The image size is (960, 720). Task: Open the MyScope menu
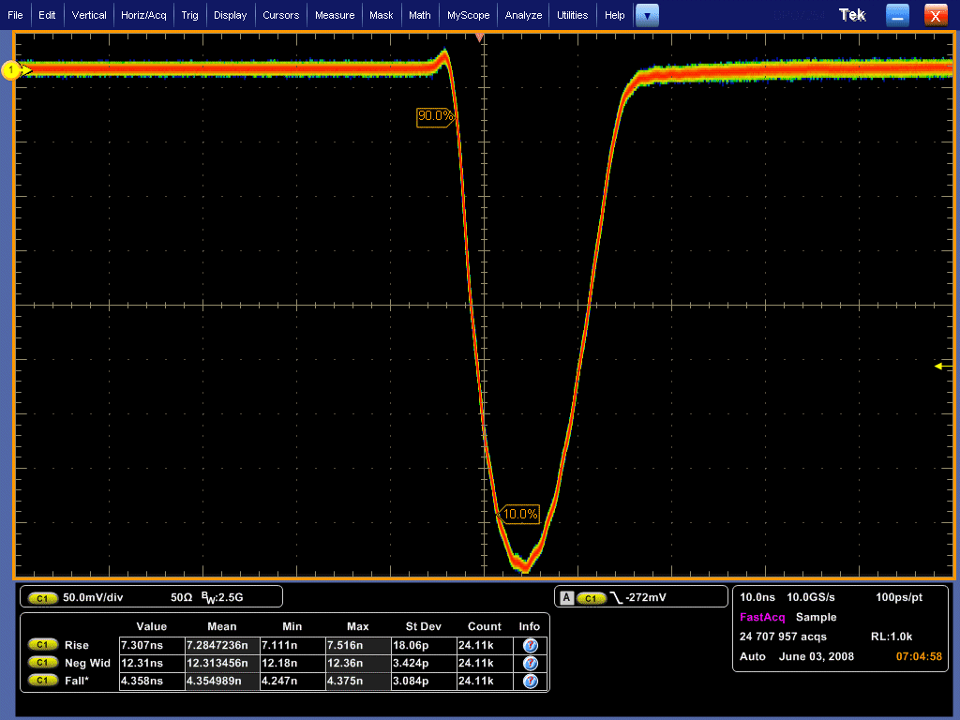467,15
